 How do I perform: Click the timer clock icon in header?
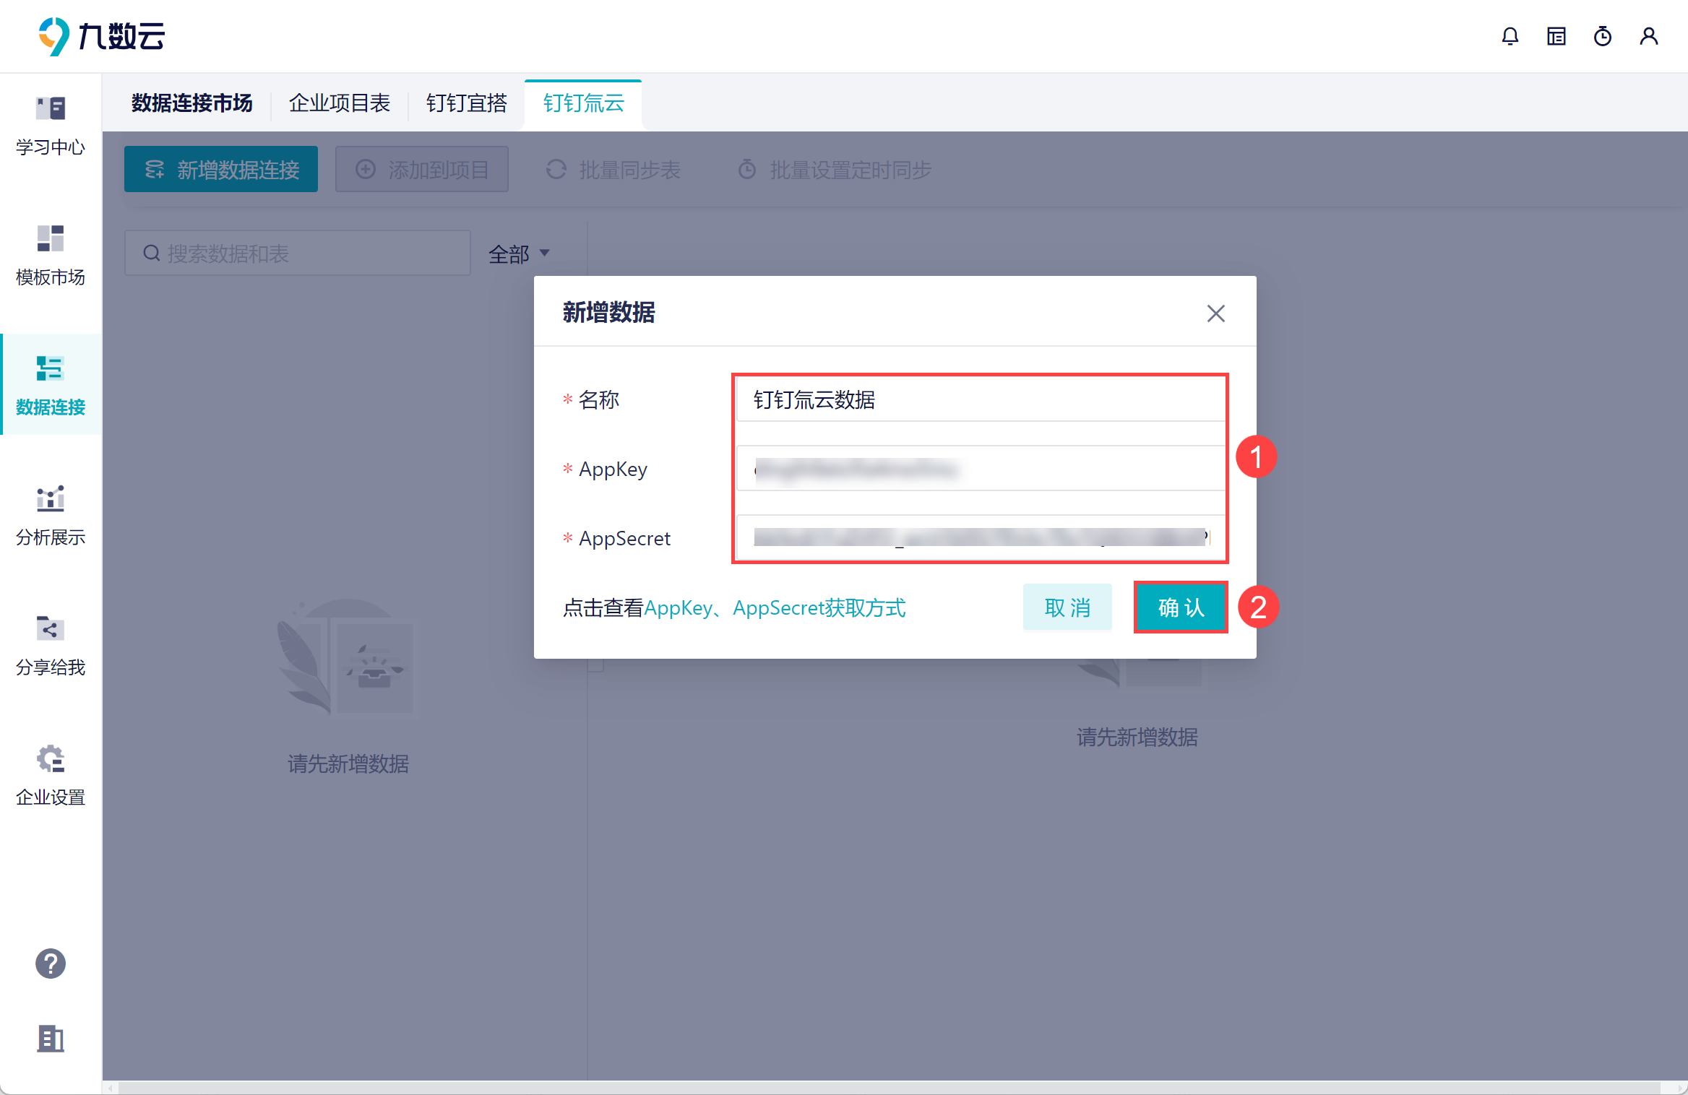[x=1603, y=36]
